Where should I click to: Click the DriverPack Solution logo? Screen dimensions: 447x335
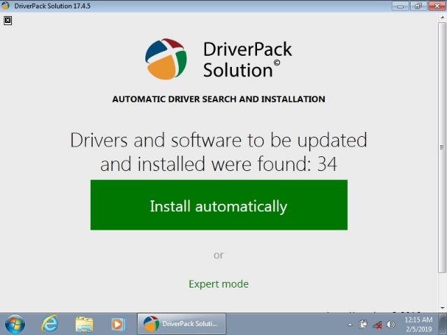click(166, 59)
